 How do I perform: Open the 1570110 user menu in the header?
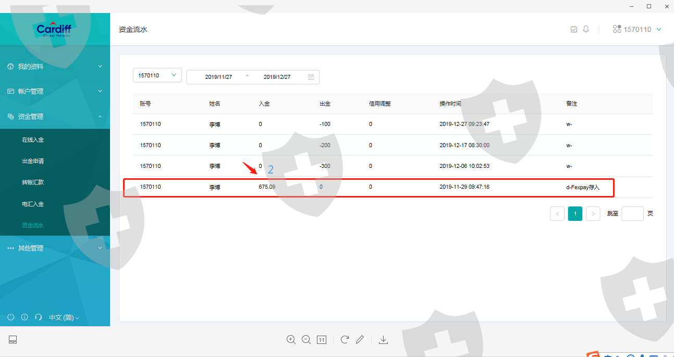coord(637,29)
